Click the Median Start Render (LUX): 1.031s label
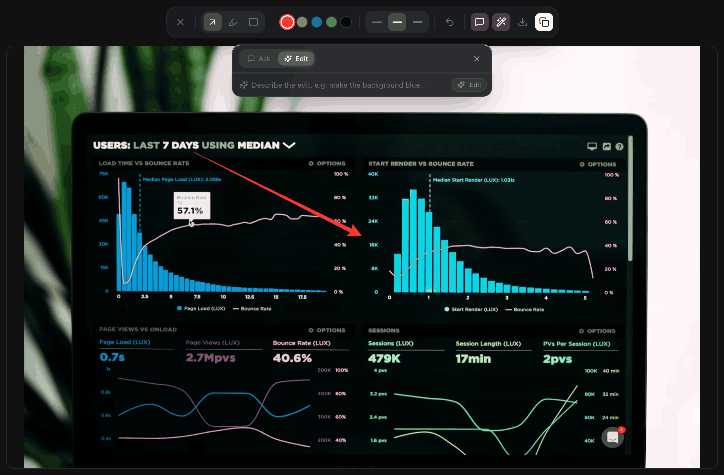 coord(474,180)
